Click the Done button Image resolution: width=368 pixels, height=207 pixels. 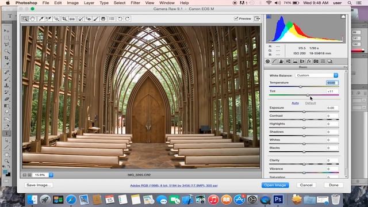point(333,185)
